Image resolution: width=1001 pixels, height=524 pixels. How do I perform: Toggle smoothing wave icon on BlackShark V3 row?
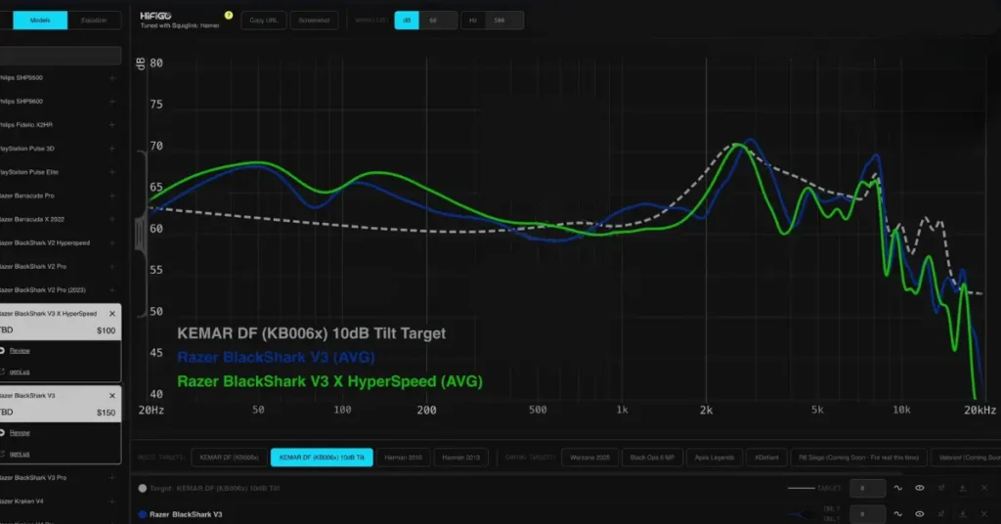(x=898, y=514)
